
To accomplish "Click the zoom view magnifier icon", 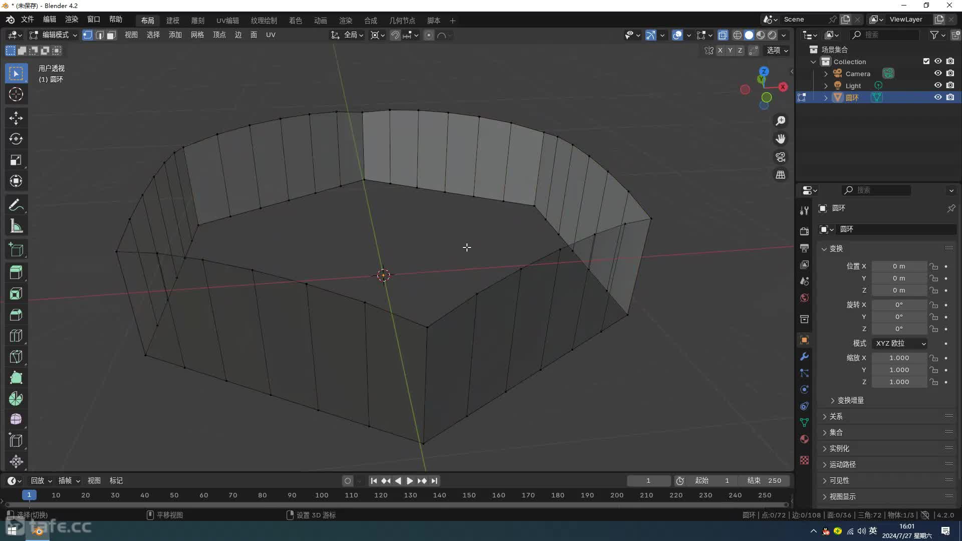I will click(781, 121).
